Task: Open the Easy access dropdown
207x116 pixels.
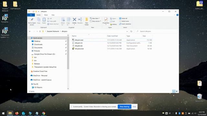Action: tap(95, 21)
